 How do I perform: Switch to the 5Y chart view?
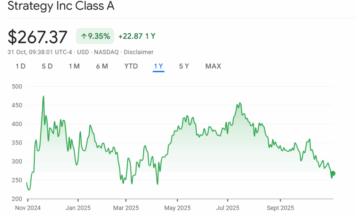pos(184,66)
